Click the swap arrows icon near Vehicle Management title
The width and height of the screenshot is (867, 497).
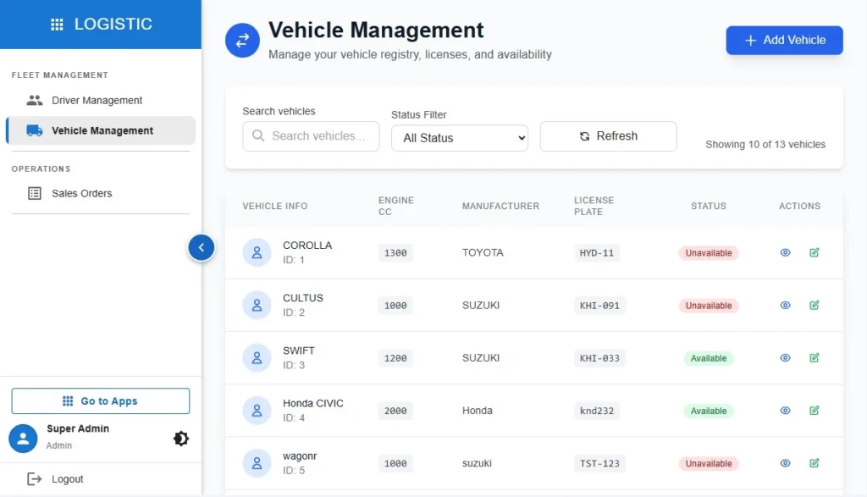click(242, 40)
